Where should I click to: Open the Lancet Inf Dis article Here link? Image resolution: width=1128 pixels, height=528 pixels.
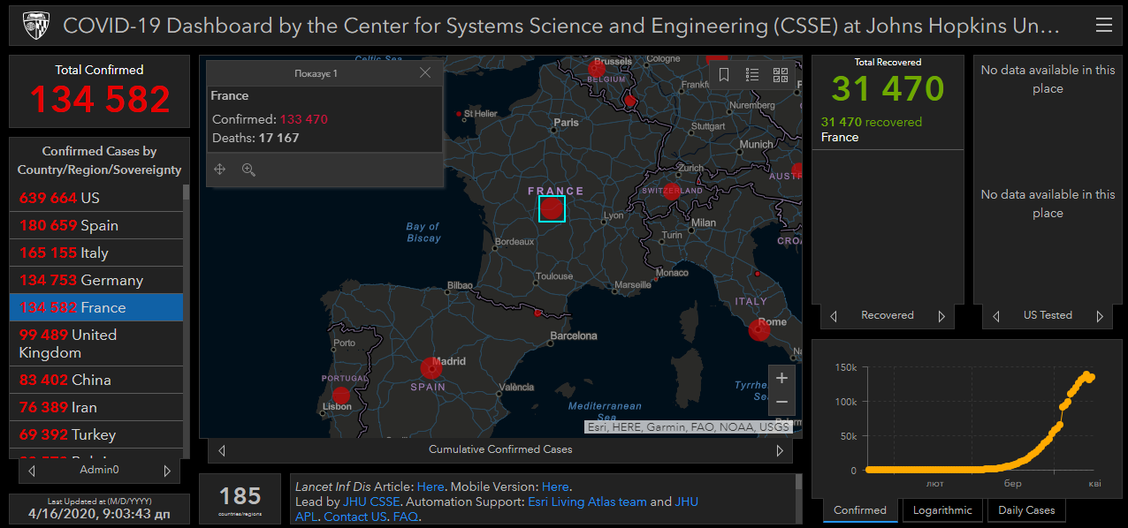(x=431, y=487)
